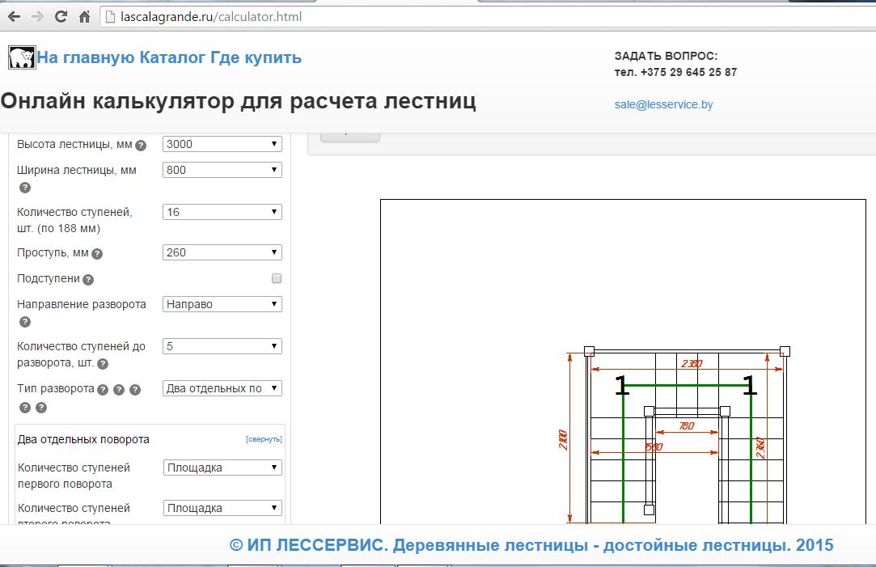Show help for Направление разворота
This screenshot has width=876, height=567.
coord(24,322)
